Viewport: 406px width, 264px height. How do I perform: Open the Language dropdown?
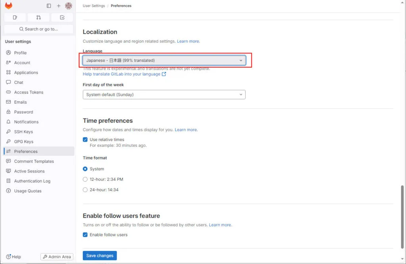(x=164, y=60)
